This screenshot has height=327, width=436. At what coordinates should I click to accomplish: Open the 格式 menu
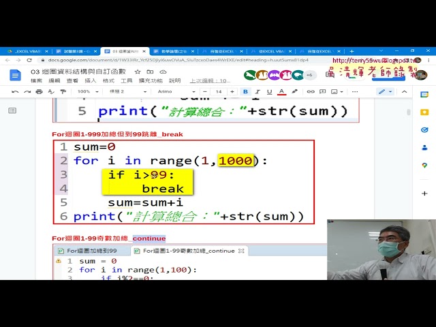108,80
